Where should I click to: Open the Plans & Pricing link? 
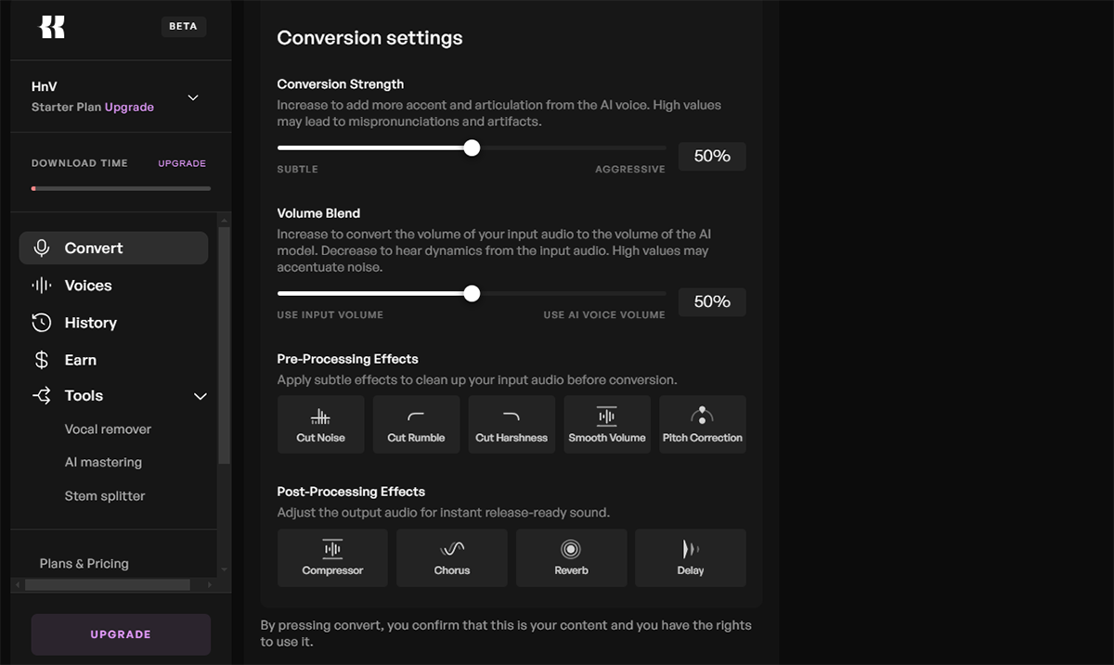coord(84,564)
